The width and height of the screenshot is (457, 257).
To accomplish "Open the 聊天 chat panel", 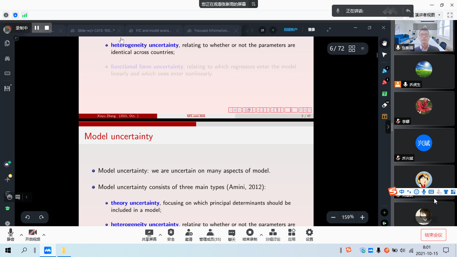I will click(x=232, y=235).
